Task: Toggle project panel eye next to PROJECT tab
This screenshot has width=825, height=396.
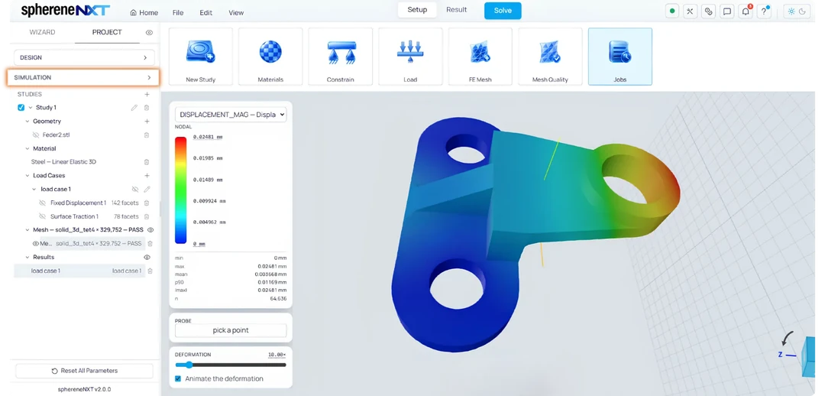Action: [x=149, y=33]
